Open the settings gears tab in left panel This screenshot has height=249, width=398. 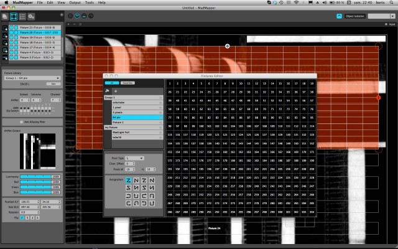pyautogui.click(x=30, y=16)
